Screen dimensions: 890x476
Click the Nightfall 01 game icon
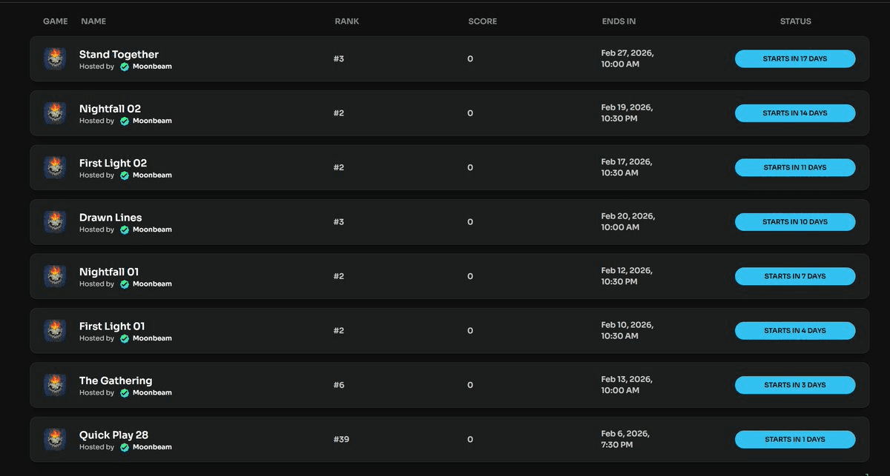coord(55,276)
